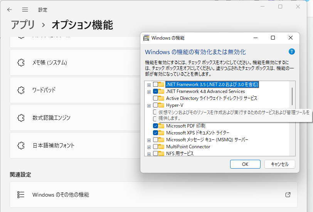Go back with the Settings back arrow
Screen dimensions: 313x212
coord(10,10)
